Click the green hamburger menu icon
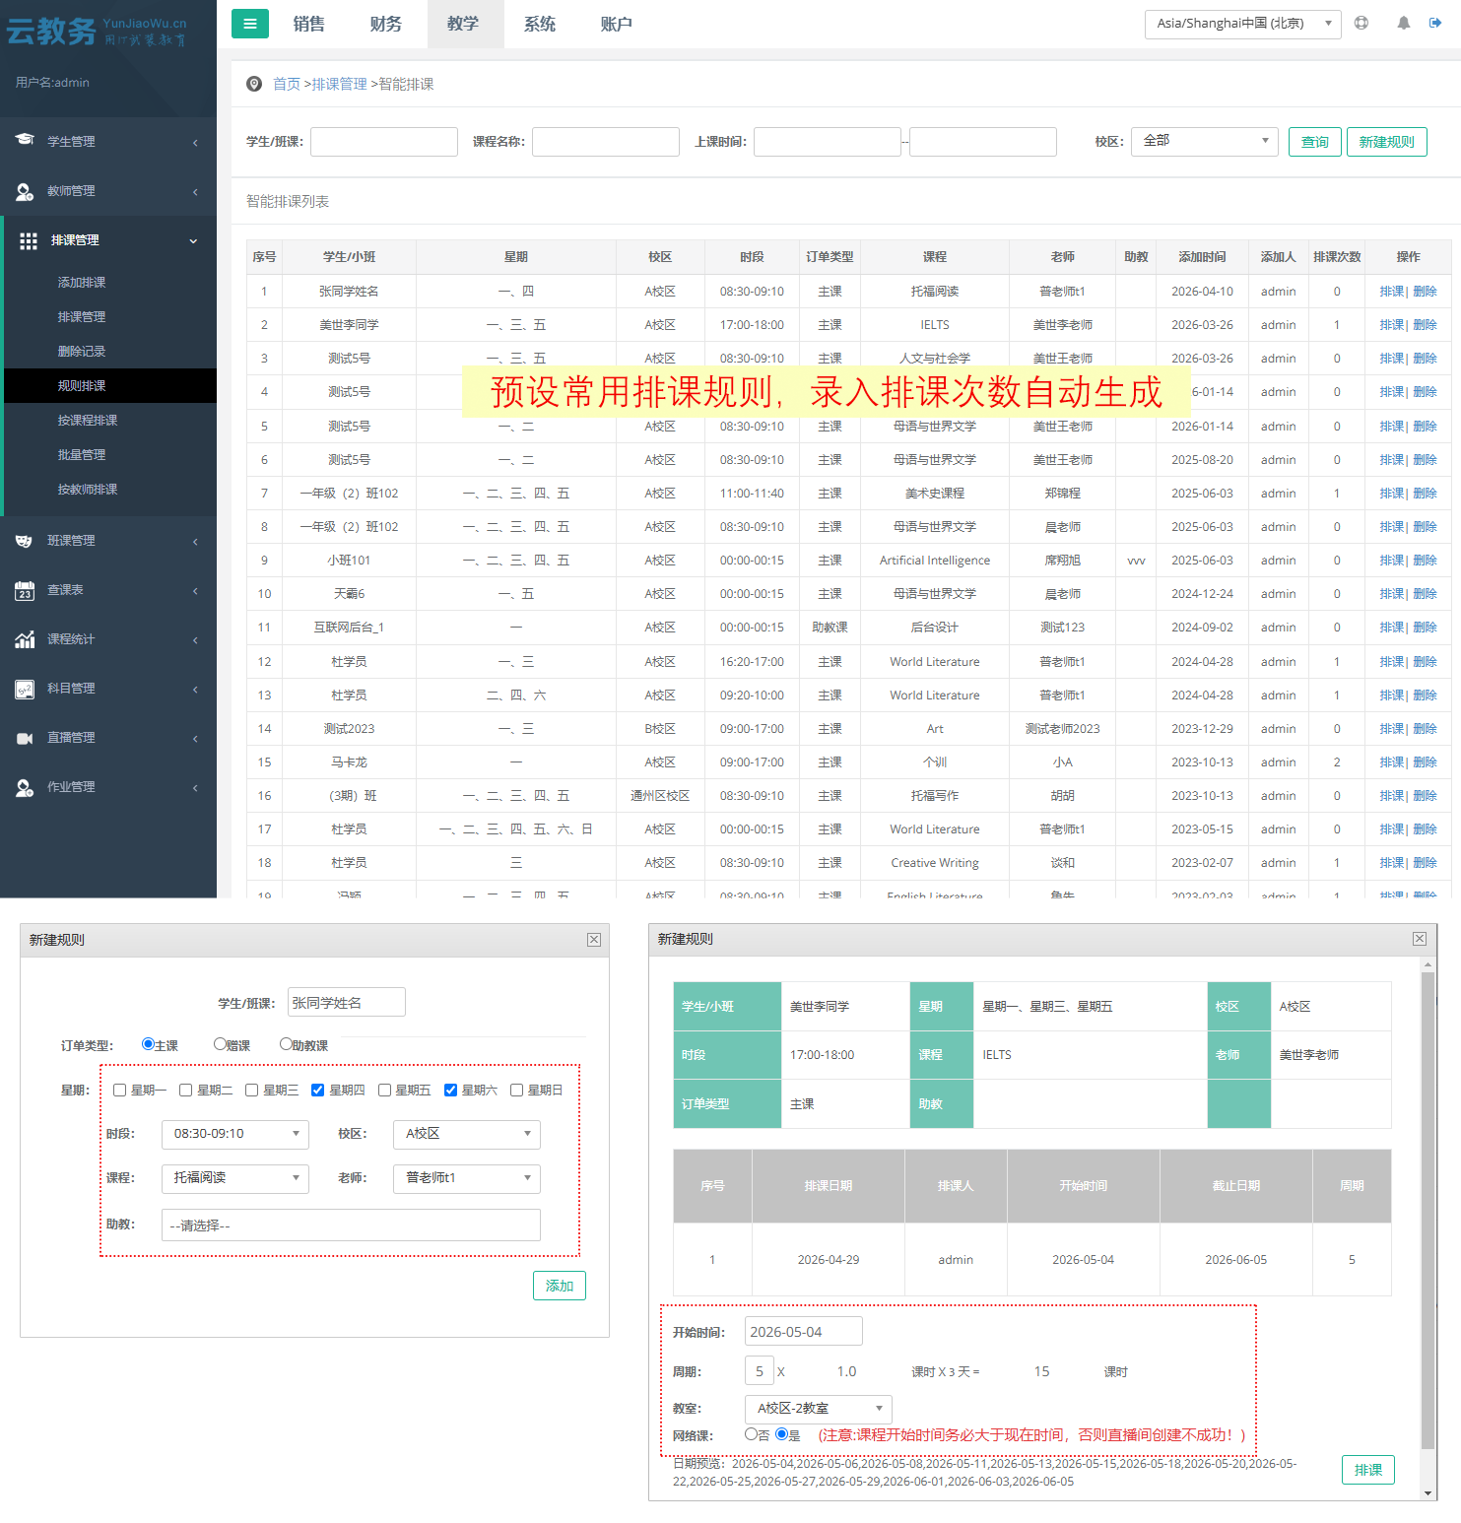Viewport: 1461px width, 1523px height. coord(249,24)
